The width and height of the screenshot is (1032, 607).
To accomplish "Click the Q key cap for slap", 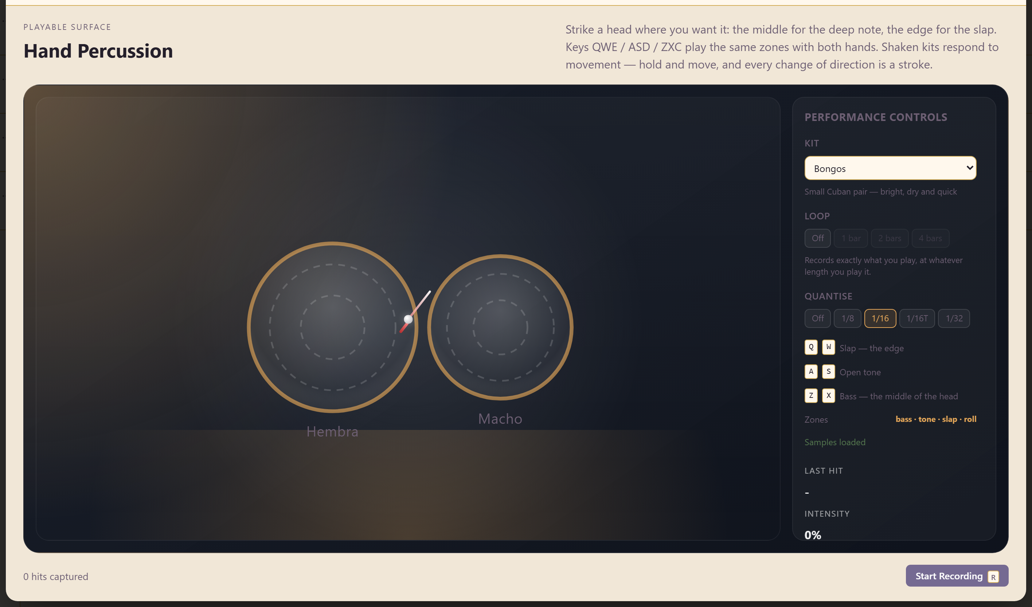I will (x=810, y=347).
